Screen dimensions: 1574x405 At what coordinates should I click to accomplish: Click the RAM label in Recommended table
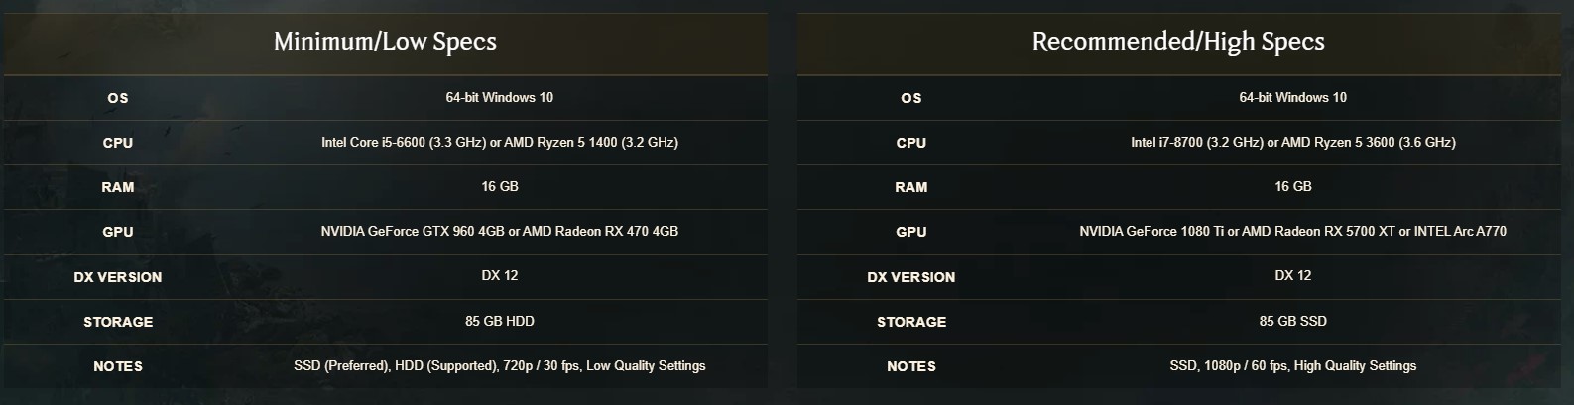click(911, 187)
